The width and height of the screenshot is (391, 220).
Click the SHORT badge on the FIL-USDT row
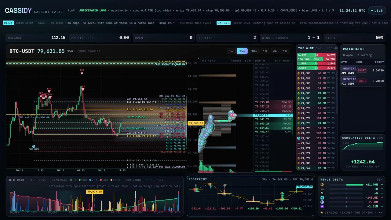tap(362, 81)
